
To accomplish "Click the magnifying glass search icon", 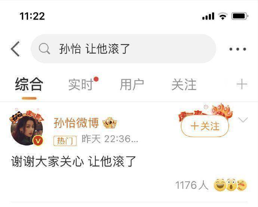I will point(44,49).
